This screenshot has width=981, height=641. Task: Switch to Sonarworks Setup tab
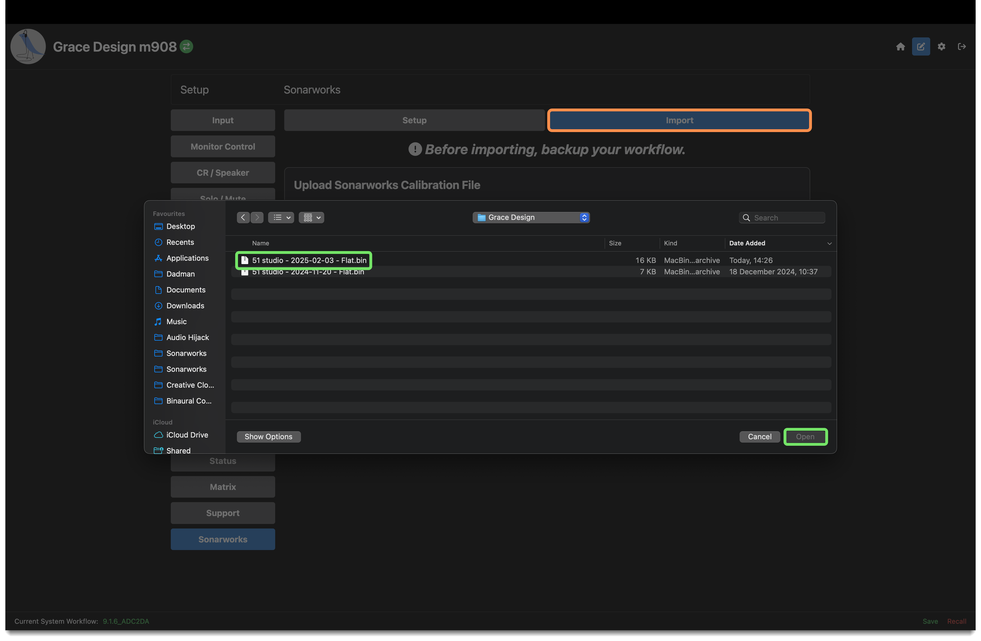[x=414, y=120]
